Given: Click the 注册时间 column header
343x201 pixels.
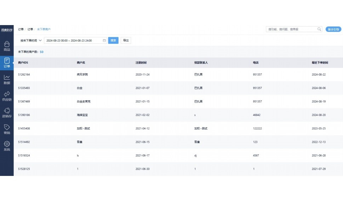Looking at the screenshot, I should (x=141, y=63).
